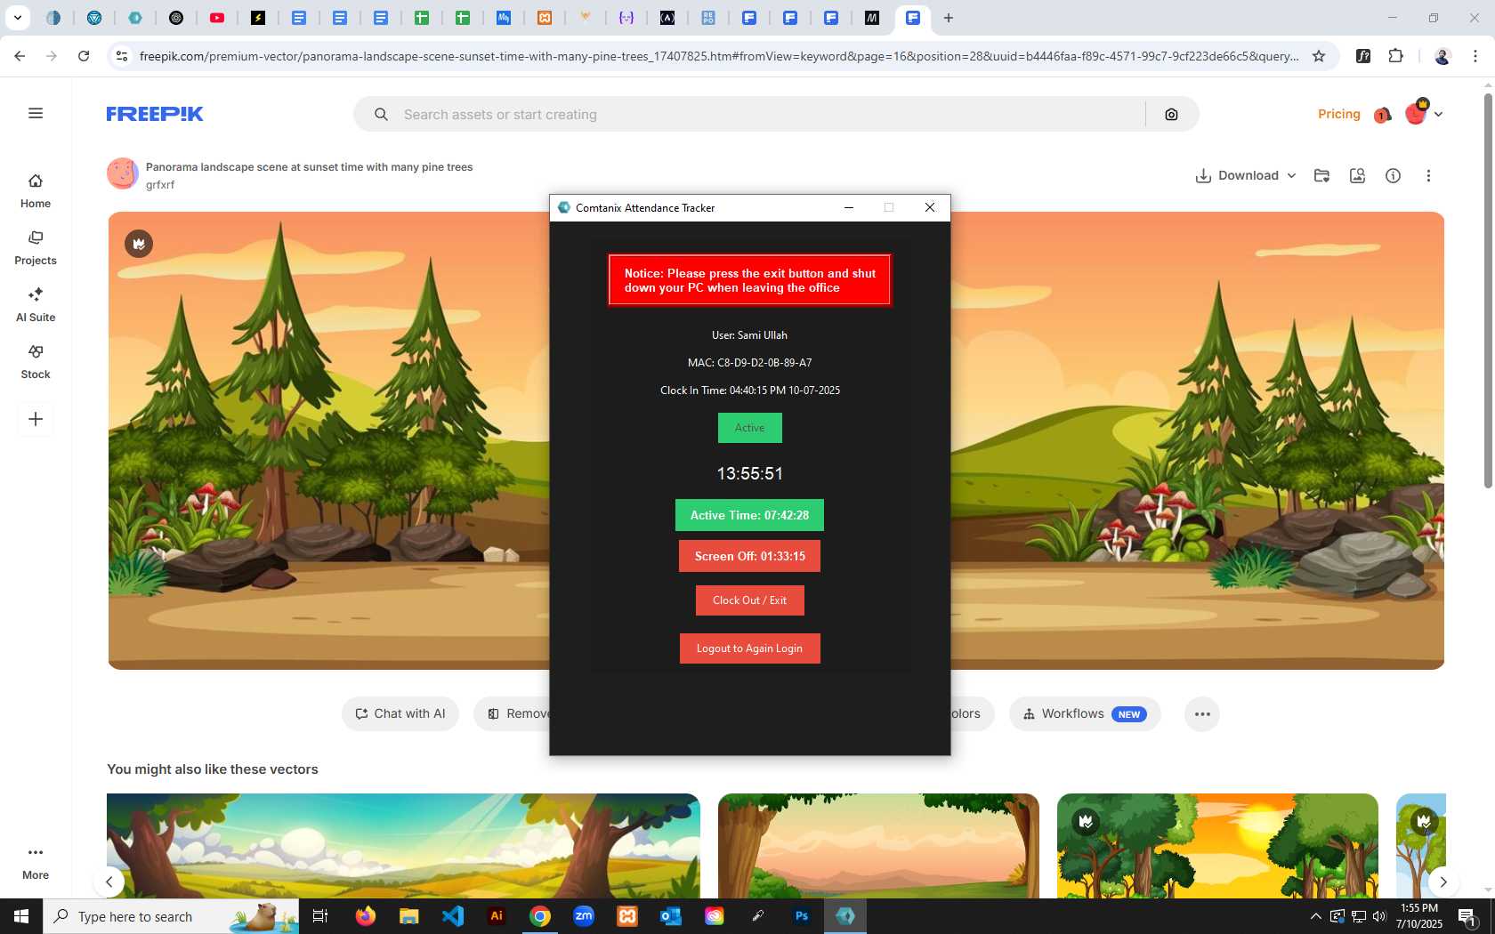Save asset to collection folder icon
1495x934 pixels.
click(1321, 175)
